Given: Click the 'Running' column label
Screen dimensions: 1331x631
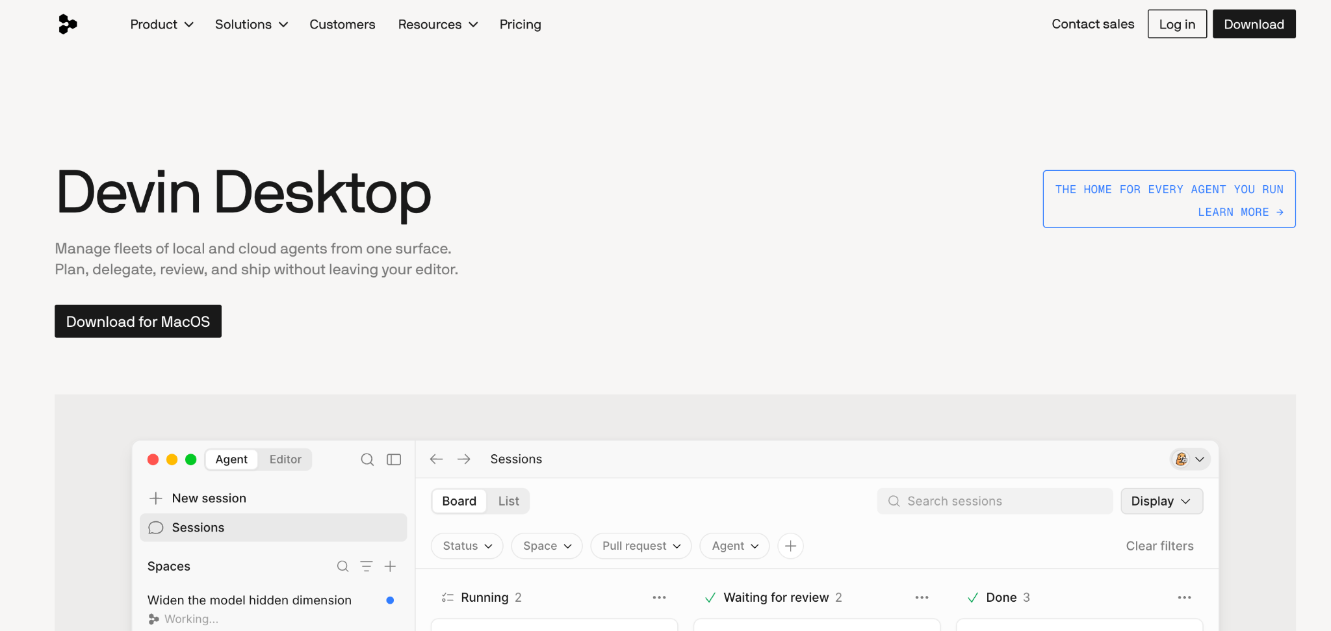Looking at the screenshot, I should click(x=485, y=597).
